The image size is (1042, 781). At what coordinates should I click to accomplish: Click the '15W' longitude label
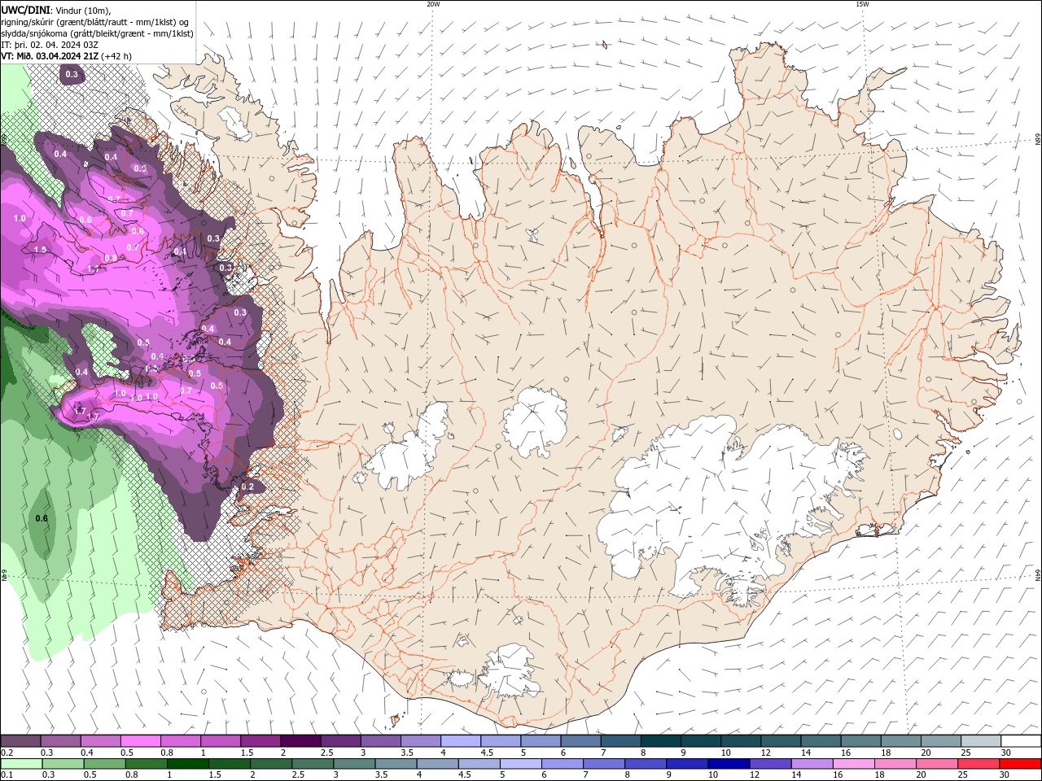click(862, 4)
